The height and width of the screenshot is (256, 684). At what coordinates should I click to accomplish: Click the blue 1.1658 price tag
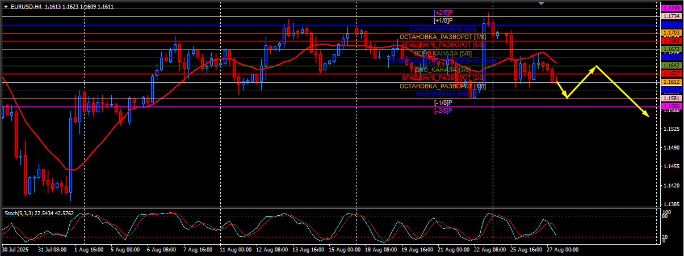(672, 57)
